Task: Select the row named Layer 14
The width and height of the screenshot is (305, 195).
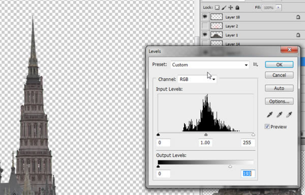Action: [253, 43]
